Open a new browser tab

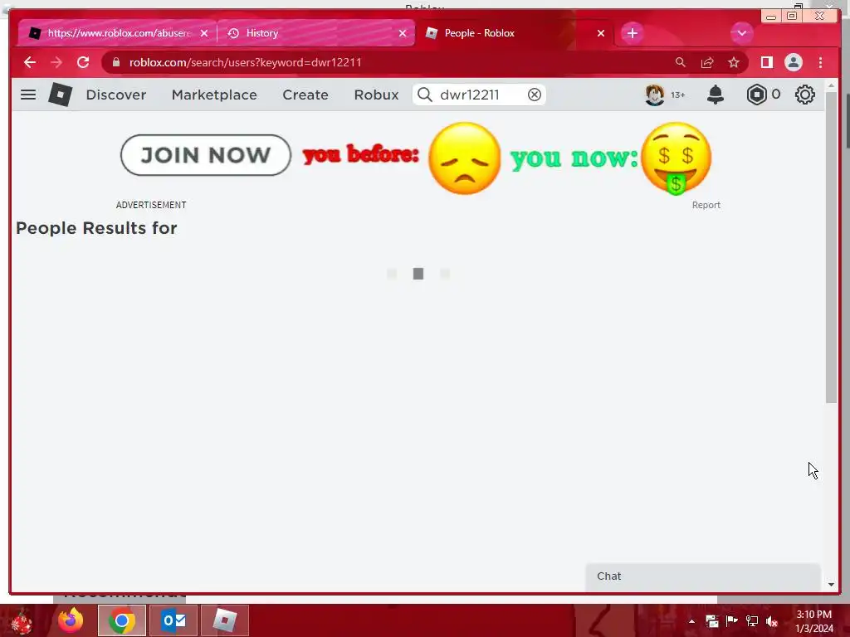(x=632, y=33)
